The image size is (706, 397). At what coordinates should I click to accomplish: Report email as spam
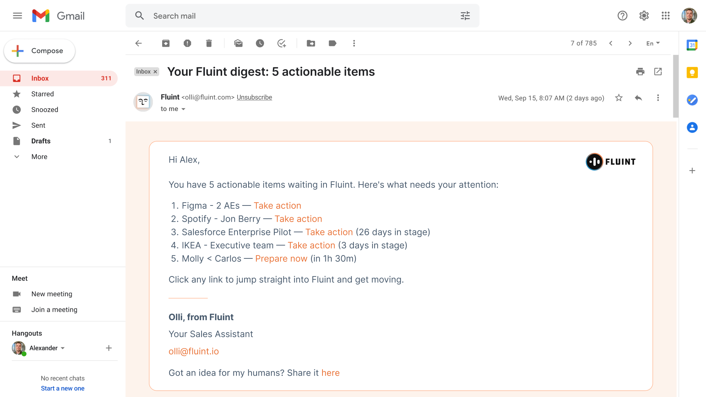coord(187,43)
